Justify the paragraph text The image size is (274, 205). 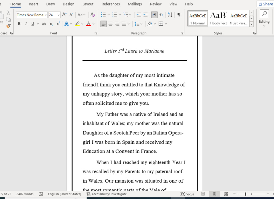pyautogui.click(x=124, y=24)
